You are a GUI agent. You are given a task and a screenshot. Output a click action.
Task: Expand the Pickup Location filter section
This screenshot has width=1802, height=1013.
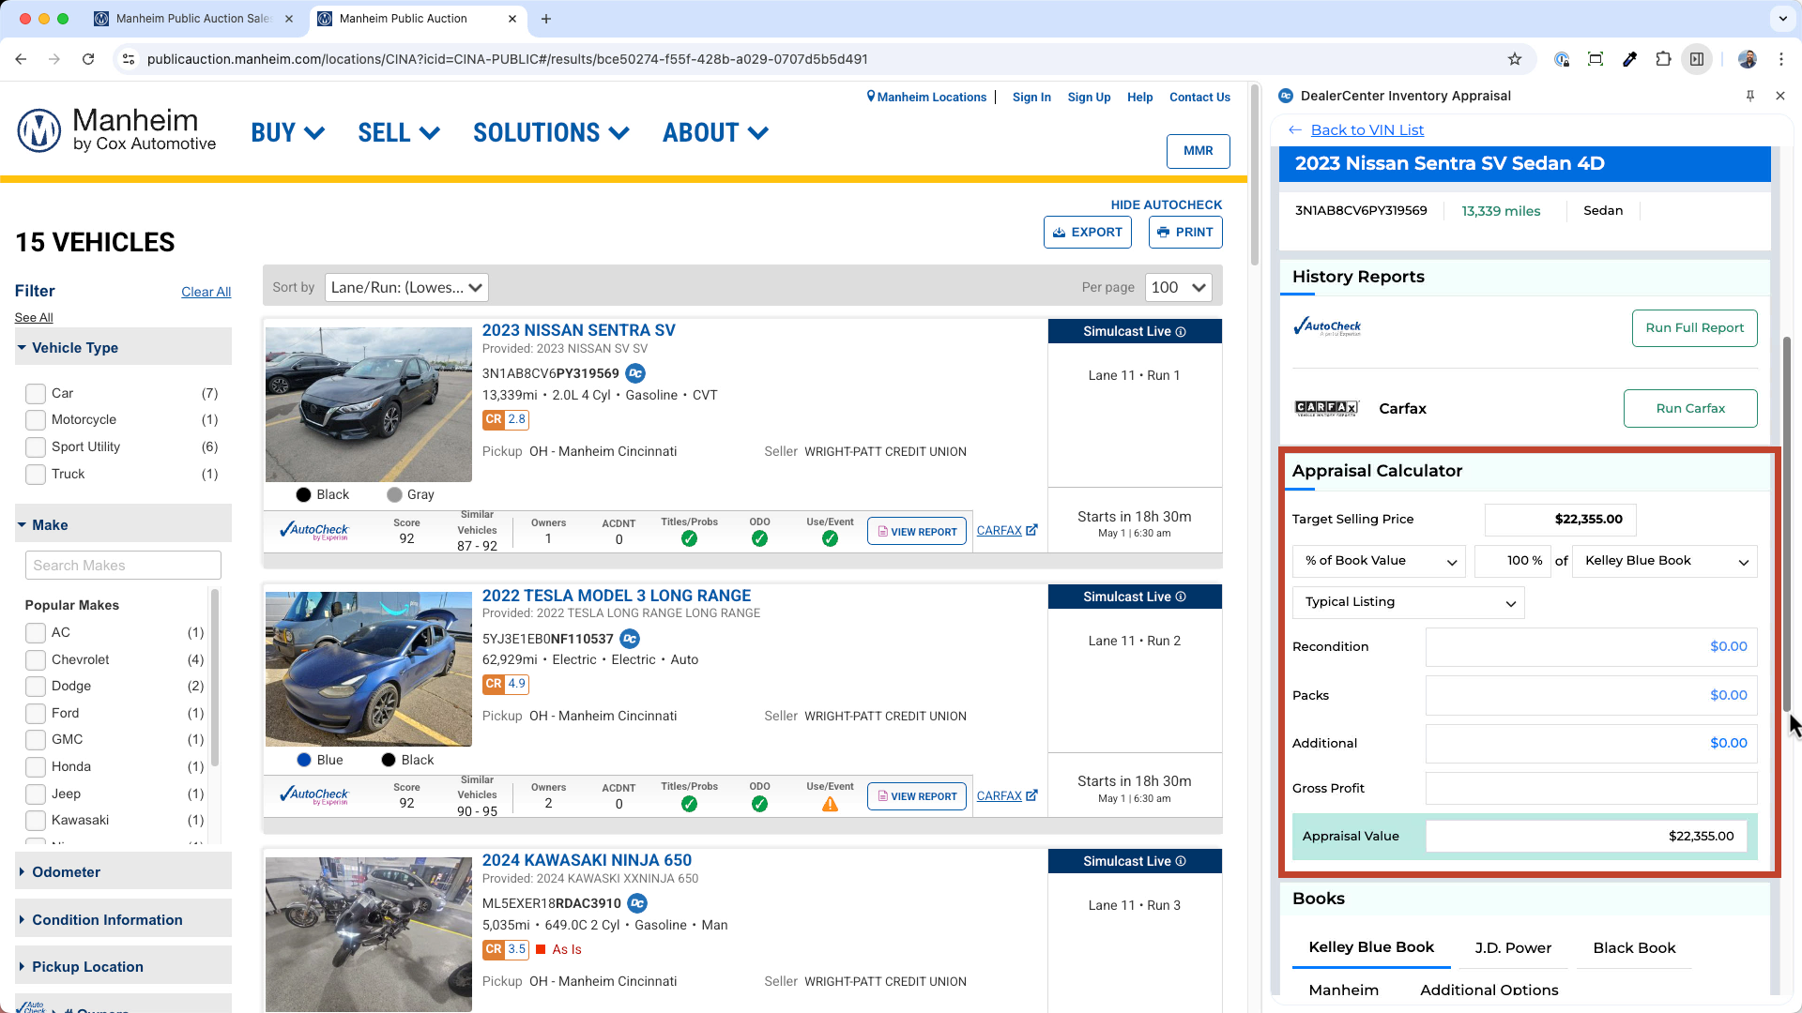(123, 967)
